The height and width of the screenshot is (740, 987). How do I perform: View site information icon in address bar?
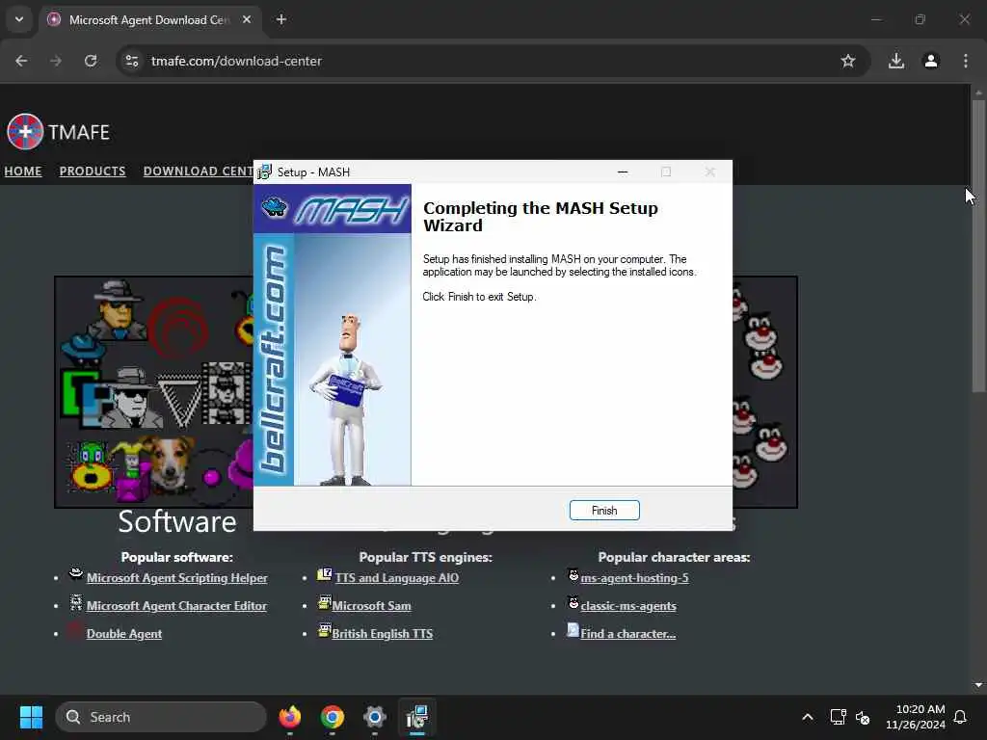132,61
